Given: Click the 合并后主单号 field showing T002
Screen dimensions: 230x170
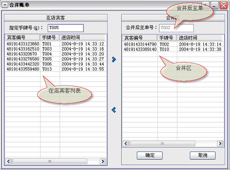Looking at the screenshot, I should pyautogui.click(x=176, y=28).
